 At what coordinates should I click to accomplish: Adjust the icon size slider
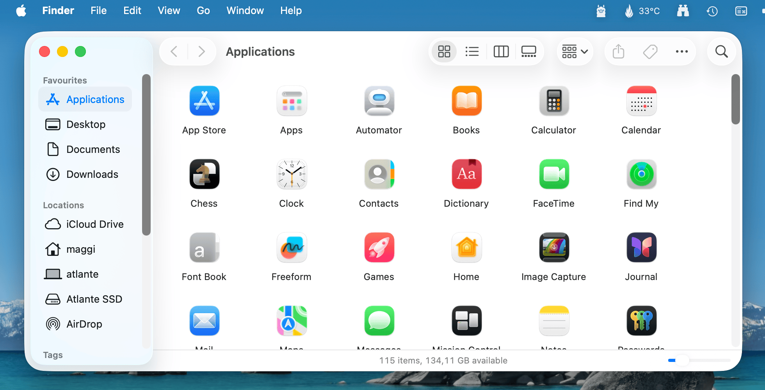[682, 360]
